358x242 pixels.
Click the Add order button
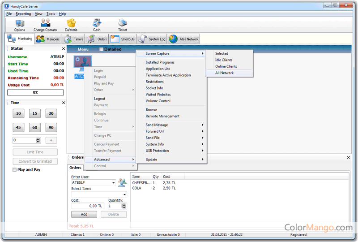[x=84, y=215]
